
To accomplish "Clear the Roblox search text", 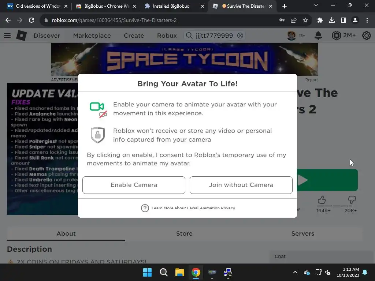I will 240,35.
